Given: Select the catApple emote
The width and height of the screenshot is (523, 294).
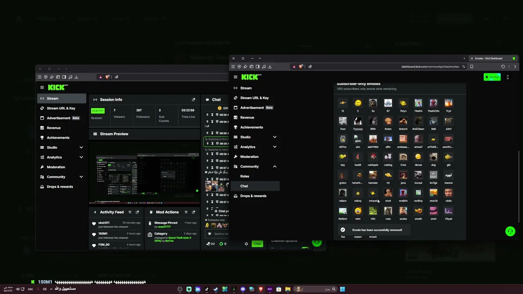Looking at the screenshot, I should [373, 157].
